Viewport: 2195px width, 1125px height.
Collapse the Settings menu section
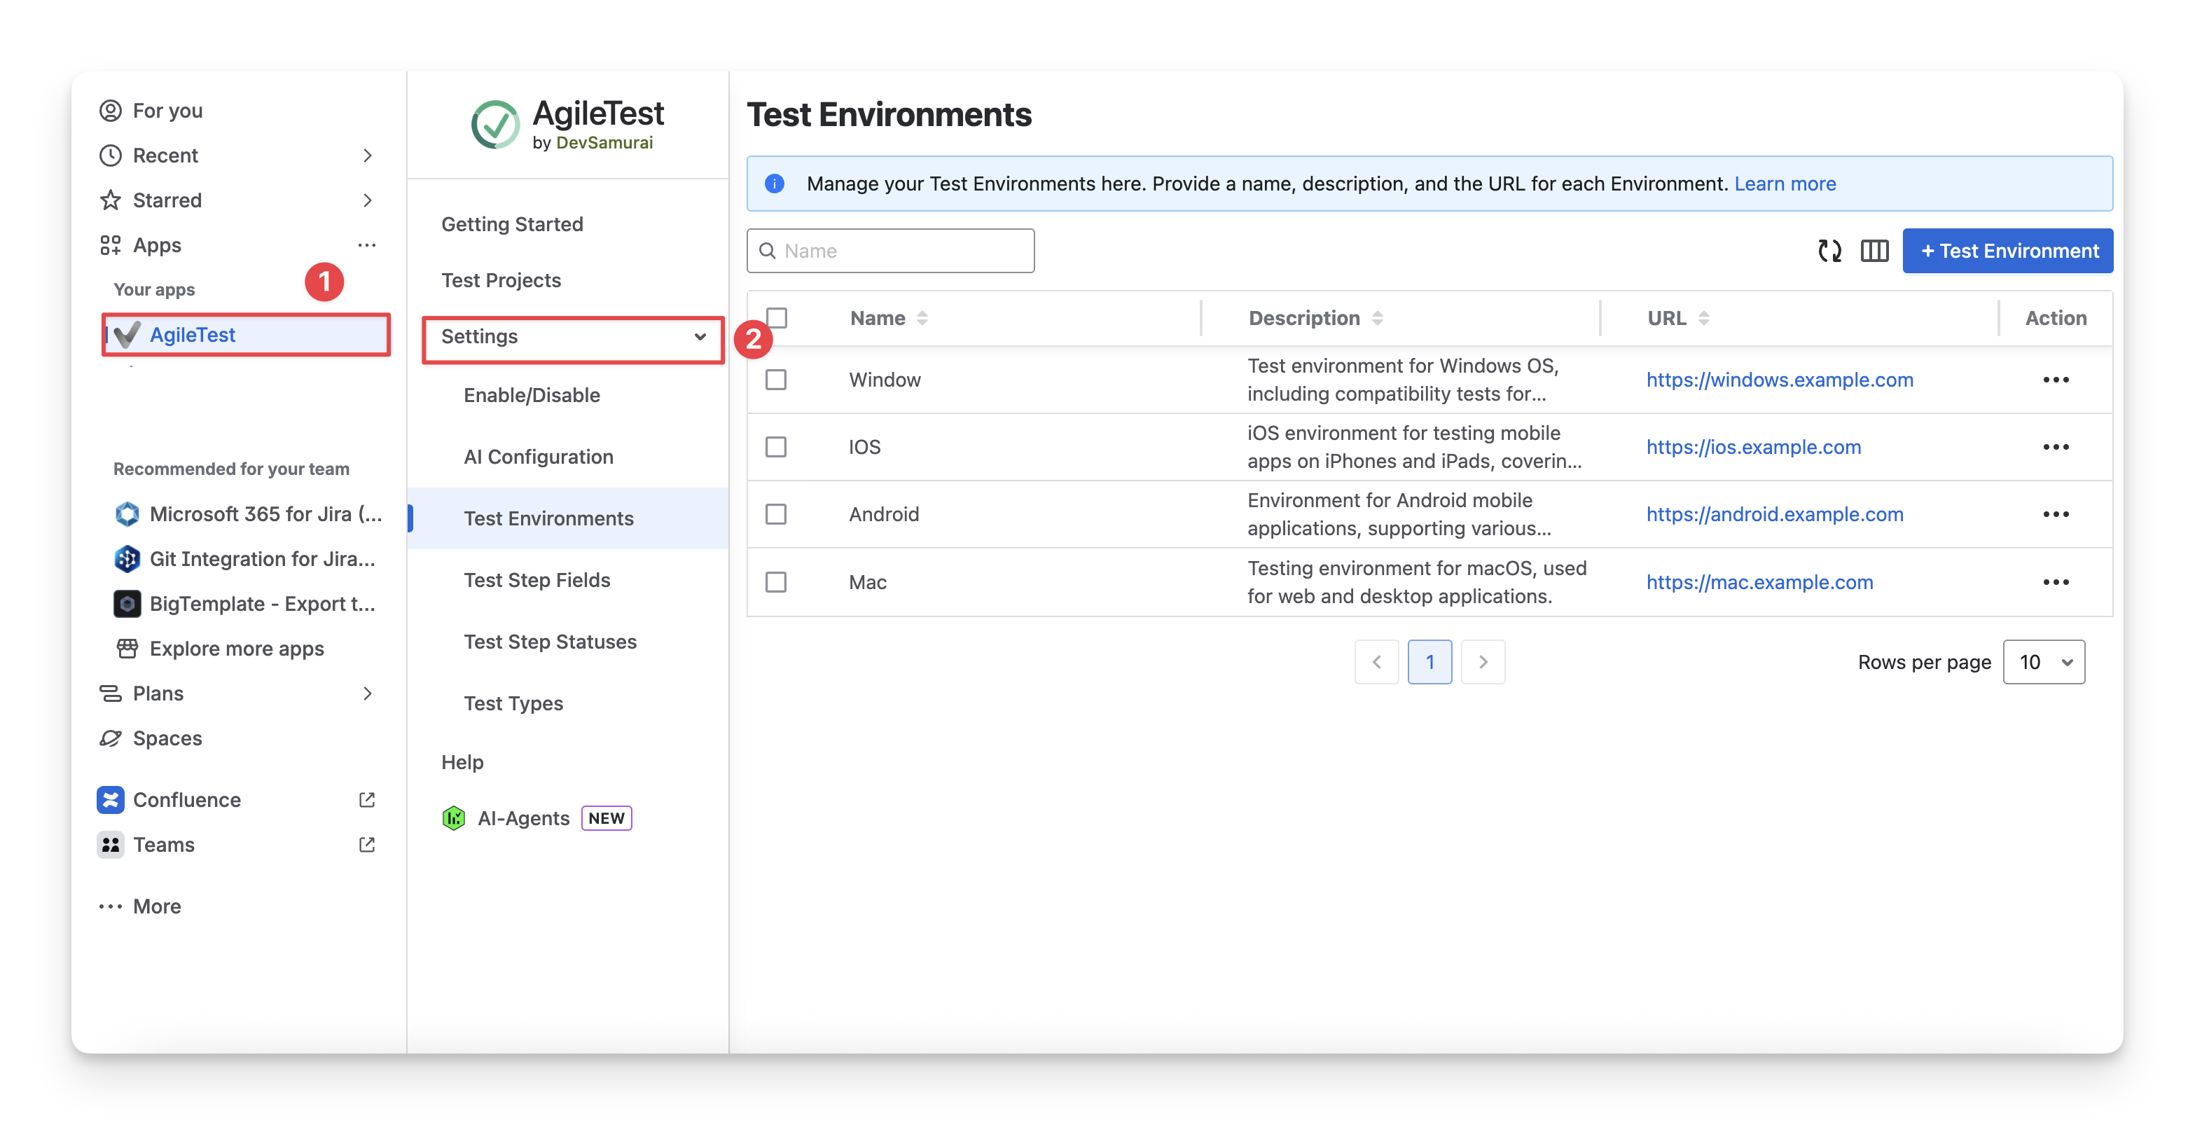pyautogui.click(x=699, y=337)
